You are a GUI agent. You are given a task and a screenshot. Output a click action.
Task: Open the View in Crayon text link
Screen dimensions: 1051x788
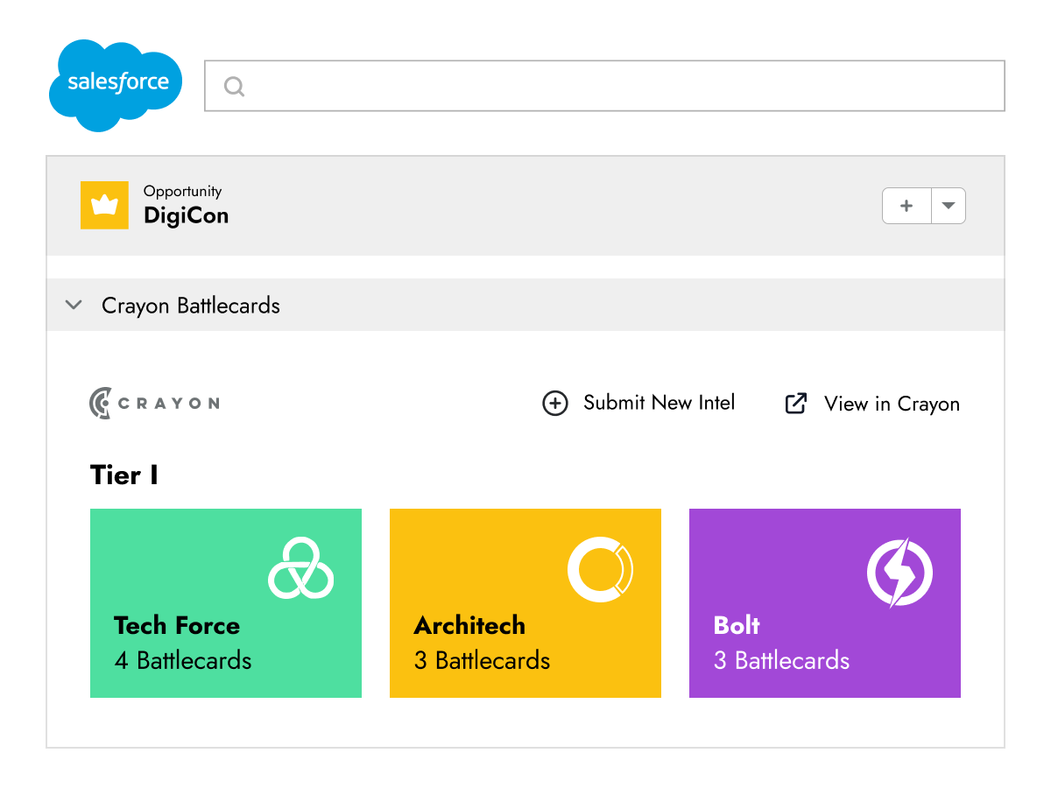pyautogui.click(x=892, y=404)
